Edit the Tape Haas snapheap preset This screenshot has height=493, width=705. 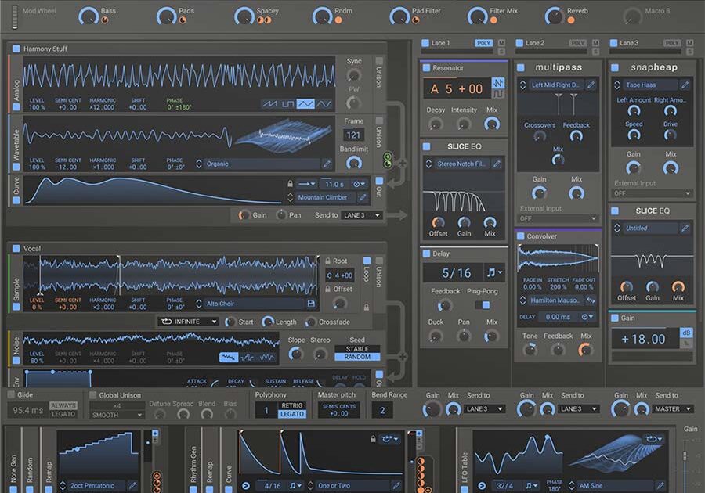click(x=685, y=85)
